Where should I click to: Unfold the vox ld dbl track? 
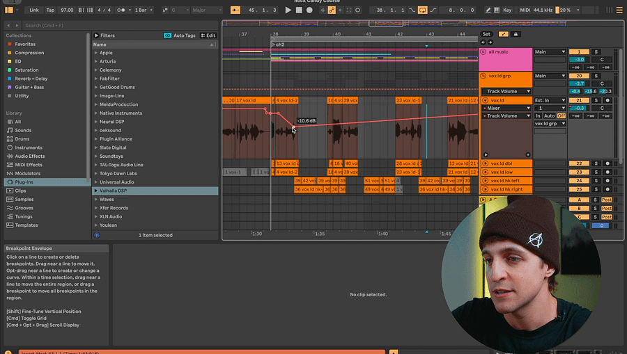coord(486,163)
